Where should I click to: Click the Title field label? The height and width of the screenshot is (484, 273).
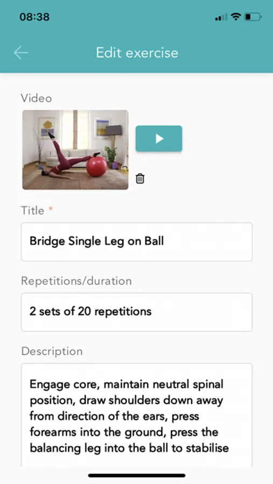[x=32, y=210]
